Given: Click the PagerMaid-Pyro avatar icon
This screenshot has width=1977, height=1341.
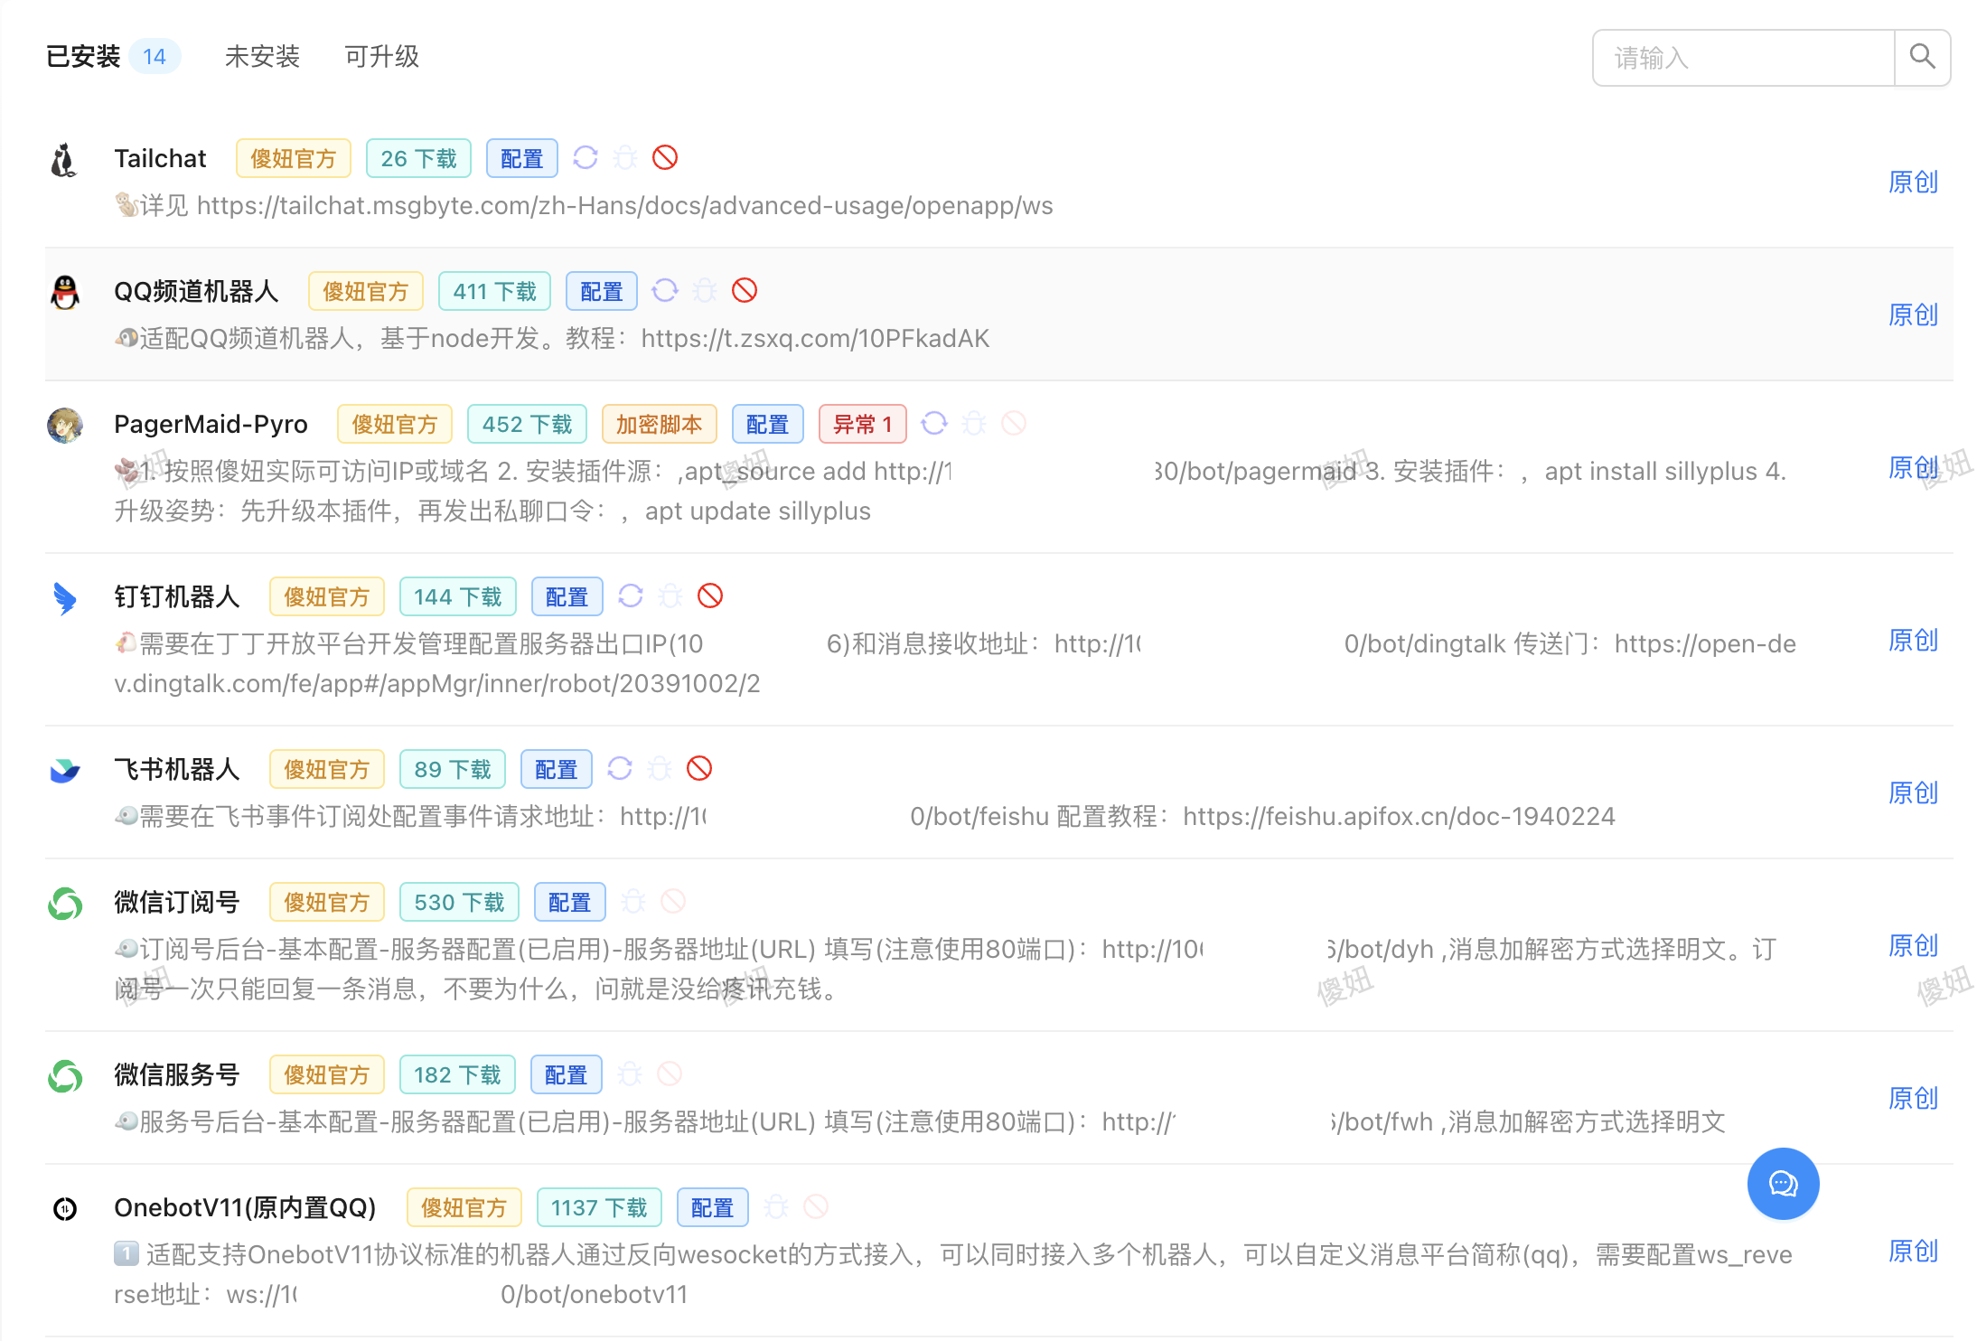Looking at the screenshot, I should [x=64, y=426].
